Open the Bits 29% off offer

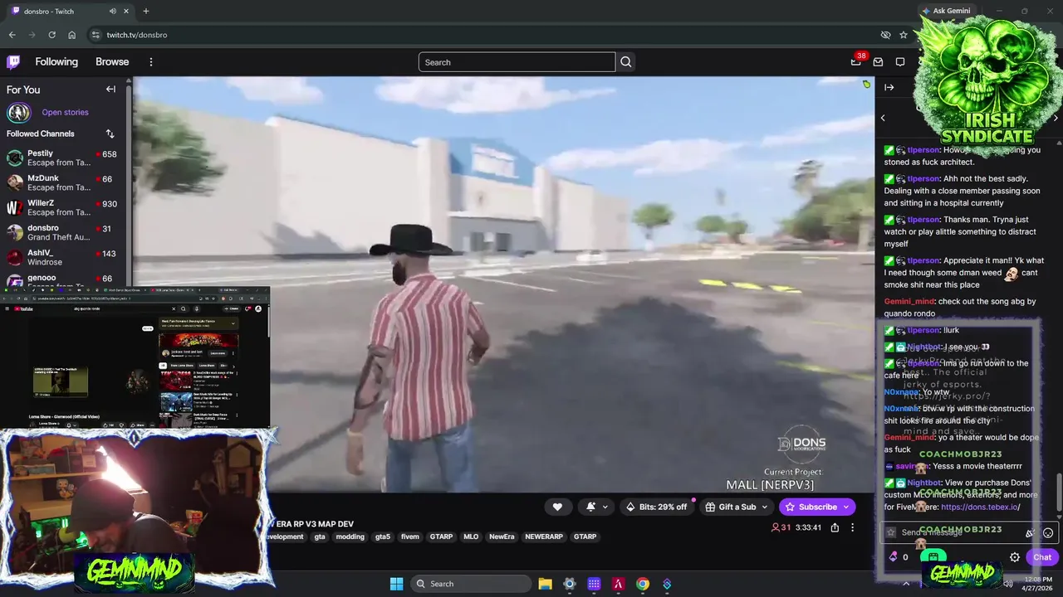pos(657,507)
